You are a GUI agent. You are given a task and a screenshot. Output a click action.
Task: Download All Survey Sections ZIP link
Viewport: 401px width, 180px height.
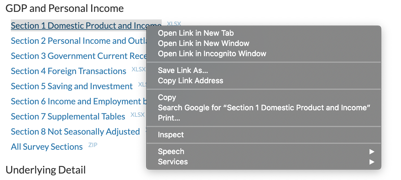click(x=47, y=147)
